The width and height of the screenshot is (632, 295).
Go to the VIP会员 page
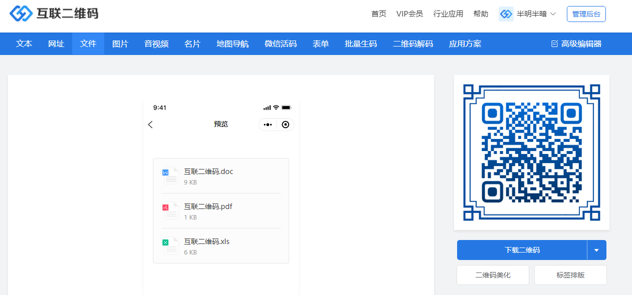tap(409, 14)
